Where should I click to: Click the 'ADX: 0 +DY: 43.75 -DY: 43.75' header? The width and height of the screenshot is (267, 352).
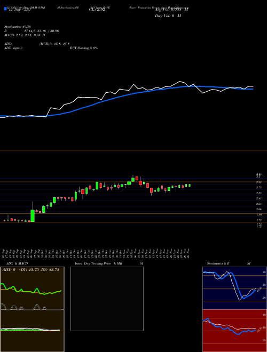(30, 270)
